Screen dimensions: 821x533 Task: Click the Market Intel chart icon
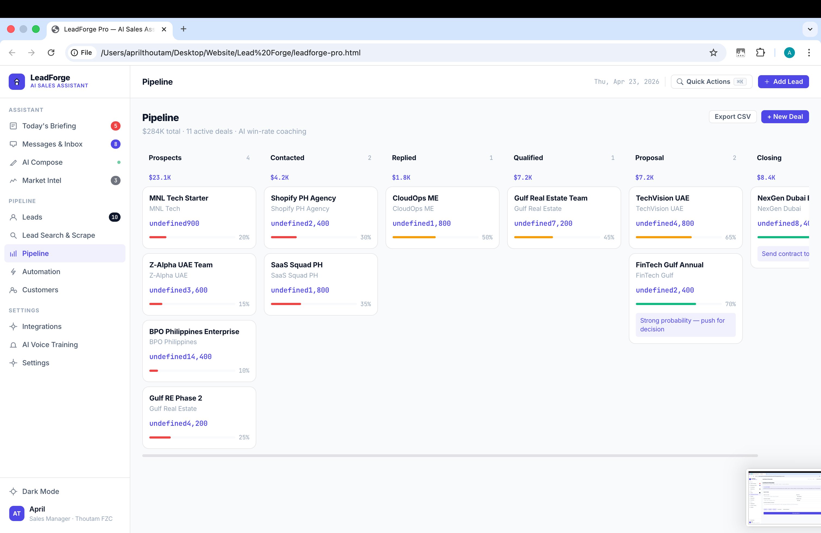click(13, 181)
